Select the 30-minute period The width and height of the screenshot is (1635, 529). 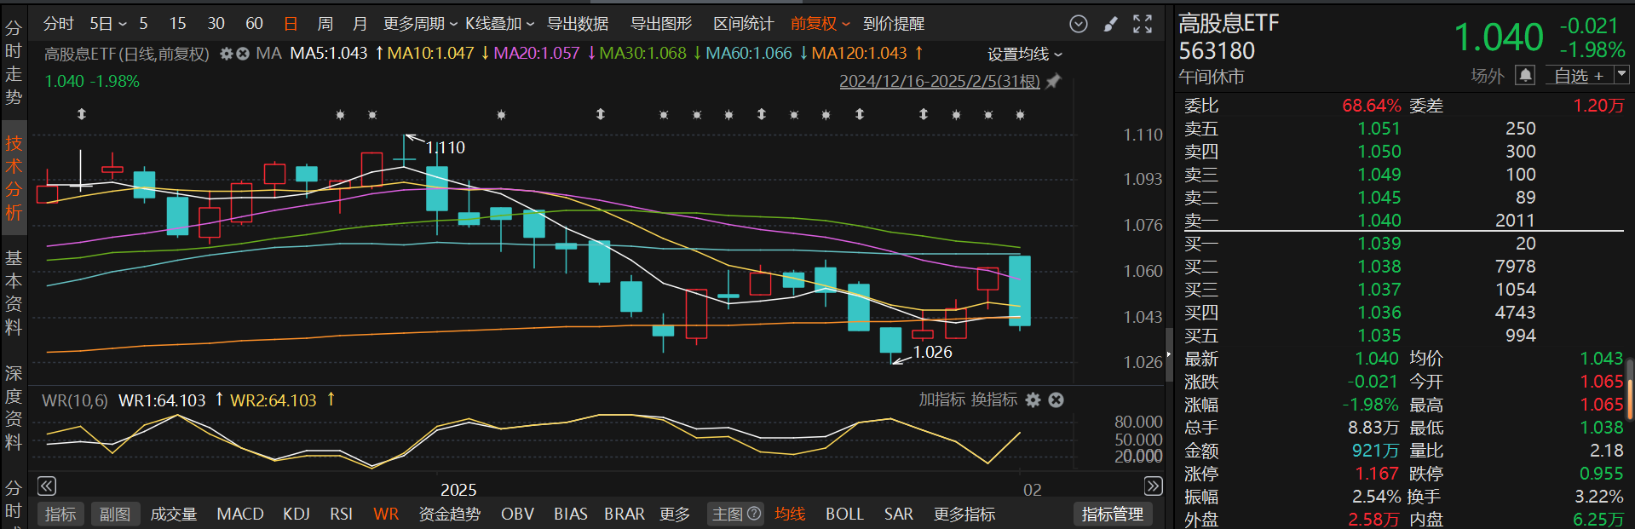(x=216, y=24)
